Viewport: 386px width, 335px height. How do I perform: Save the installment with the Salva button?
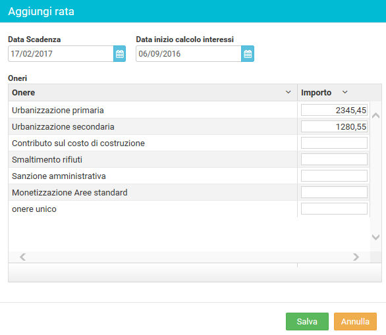307,321
